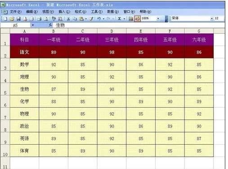The width and height of the screenshot is (228, 169).
Task: Run the Spelling check icon
Action: (54, 18)
